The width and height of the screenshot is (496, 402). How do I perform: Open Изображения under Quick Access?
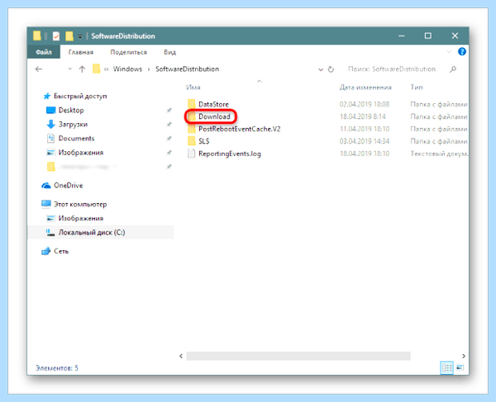[x=81, y=153]
